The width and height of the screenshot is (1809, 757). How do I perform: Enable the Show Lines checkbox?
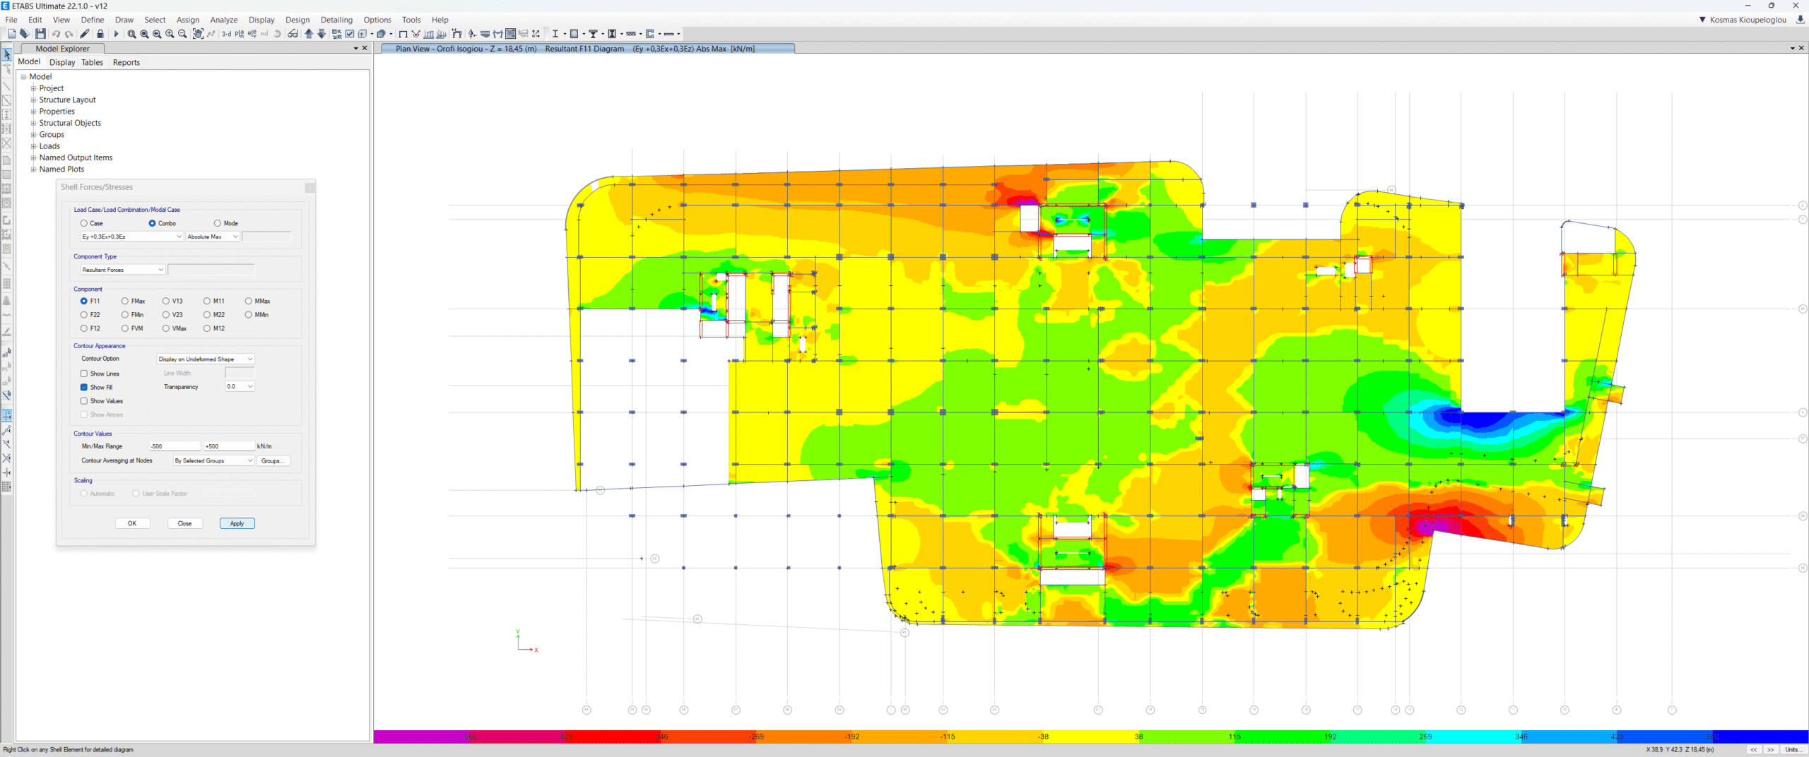[84, 374]
